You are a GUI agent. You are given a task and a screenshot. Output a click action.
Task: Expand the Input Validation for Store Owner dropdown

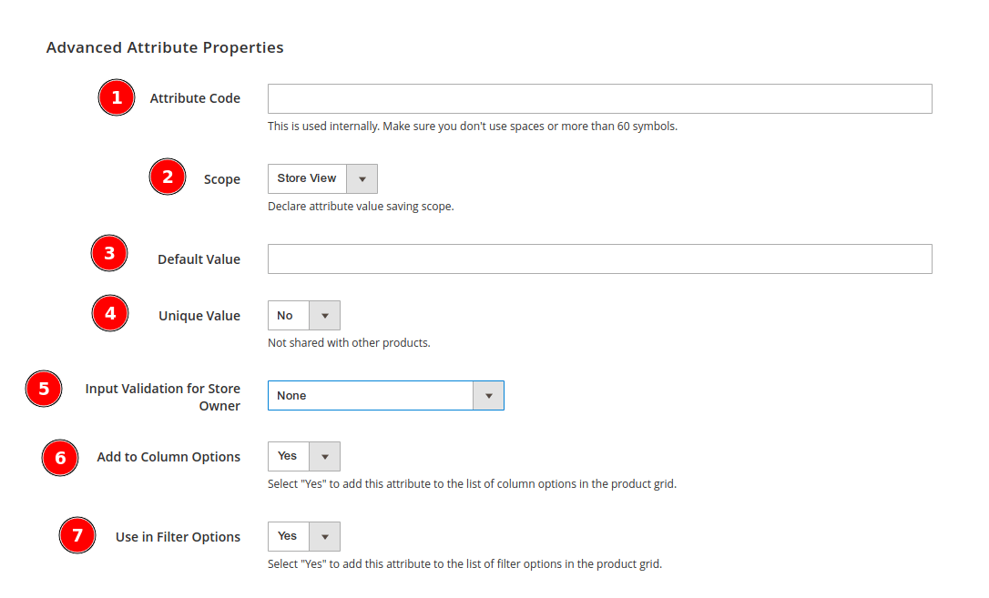(385, 396)
